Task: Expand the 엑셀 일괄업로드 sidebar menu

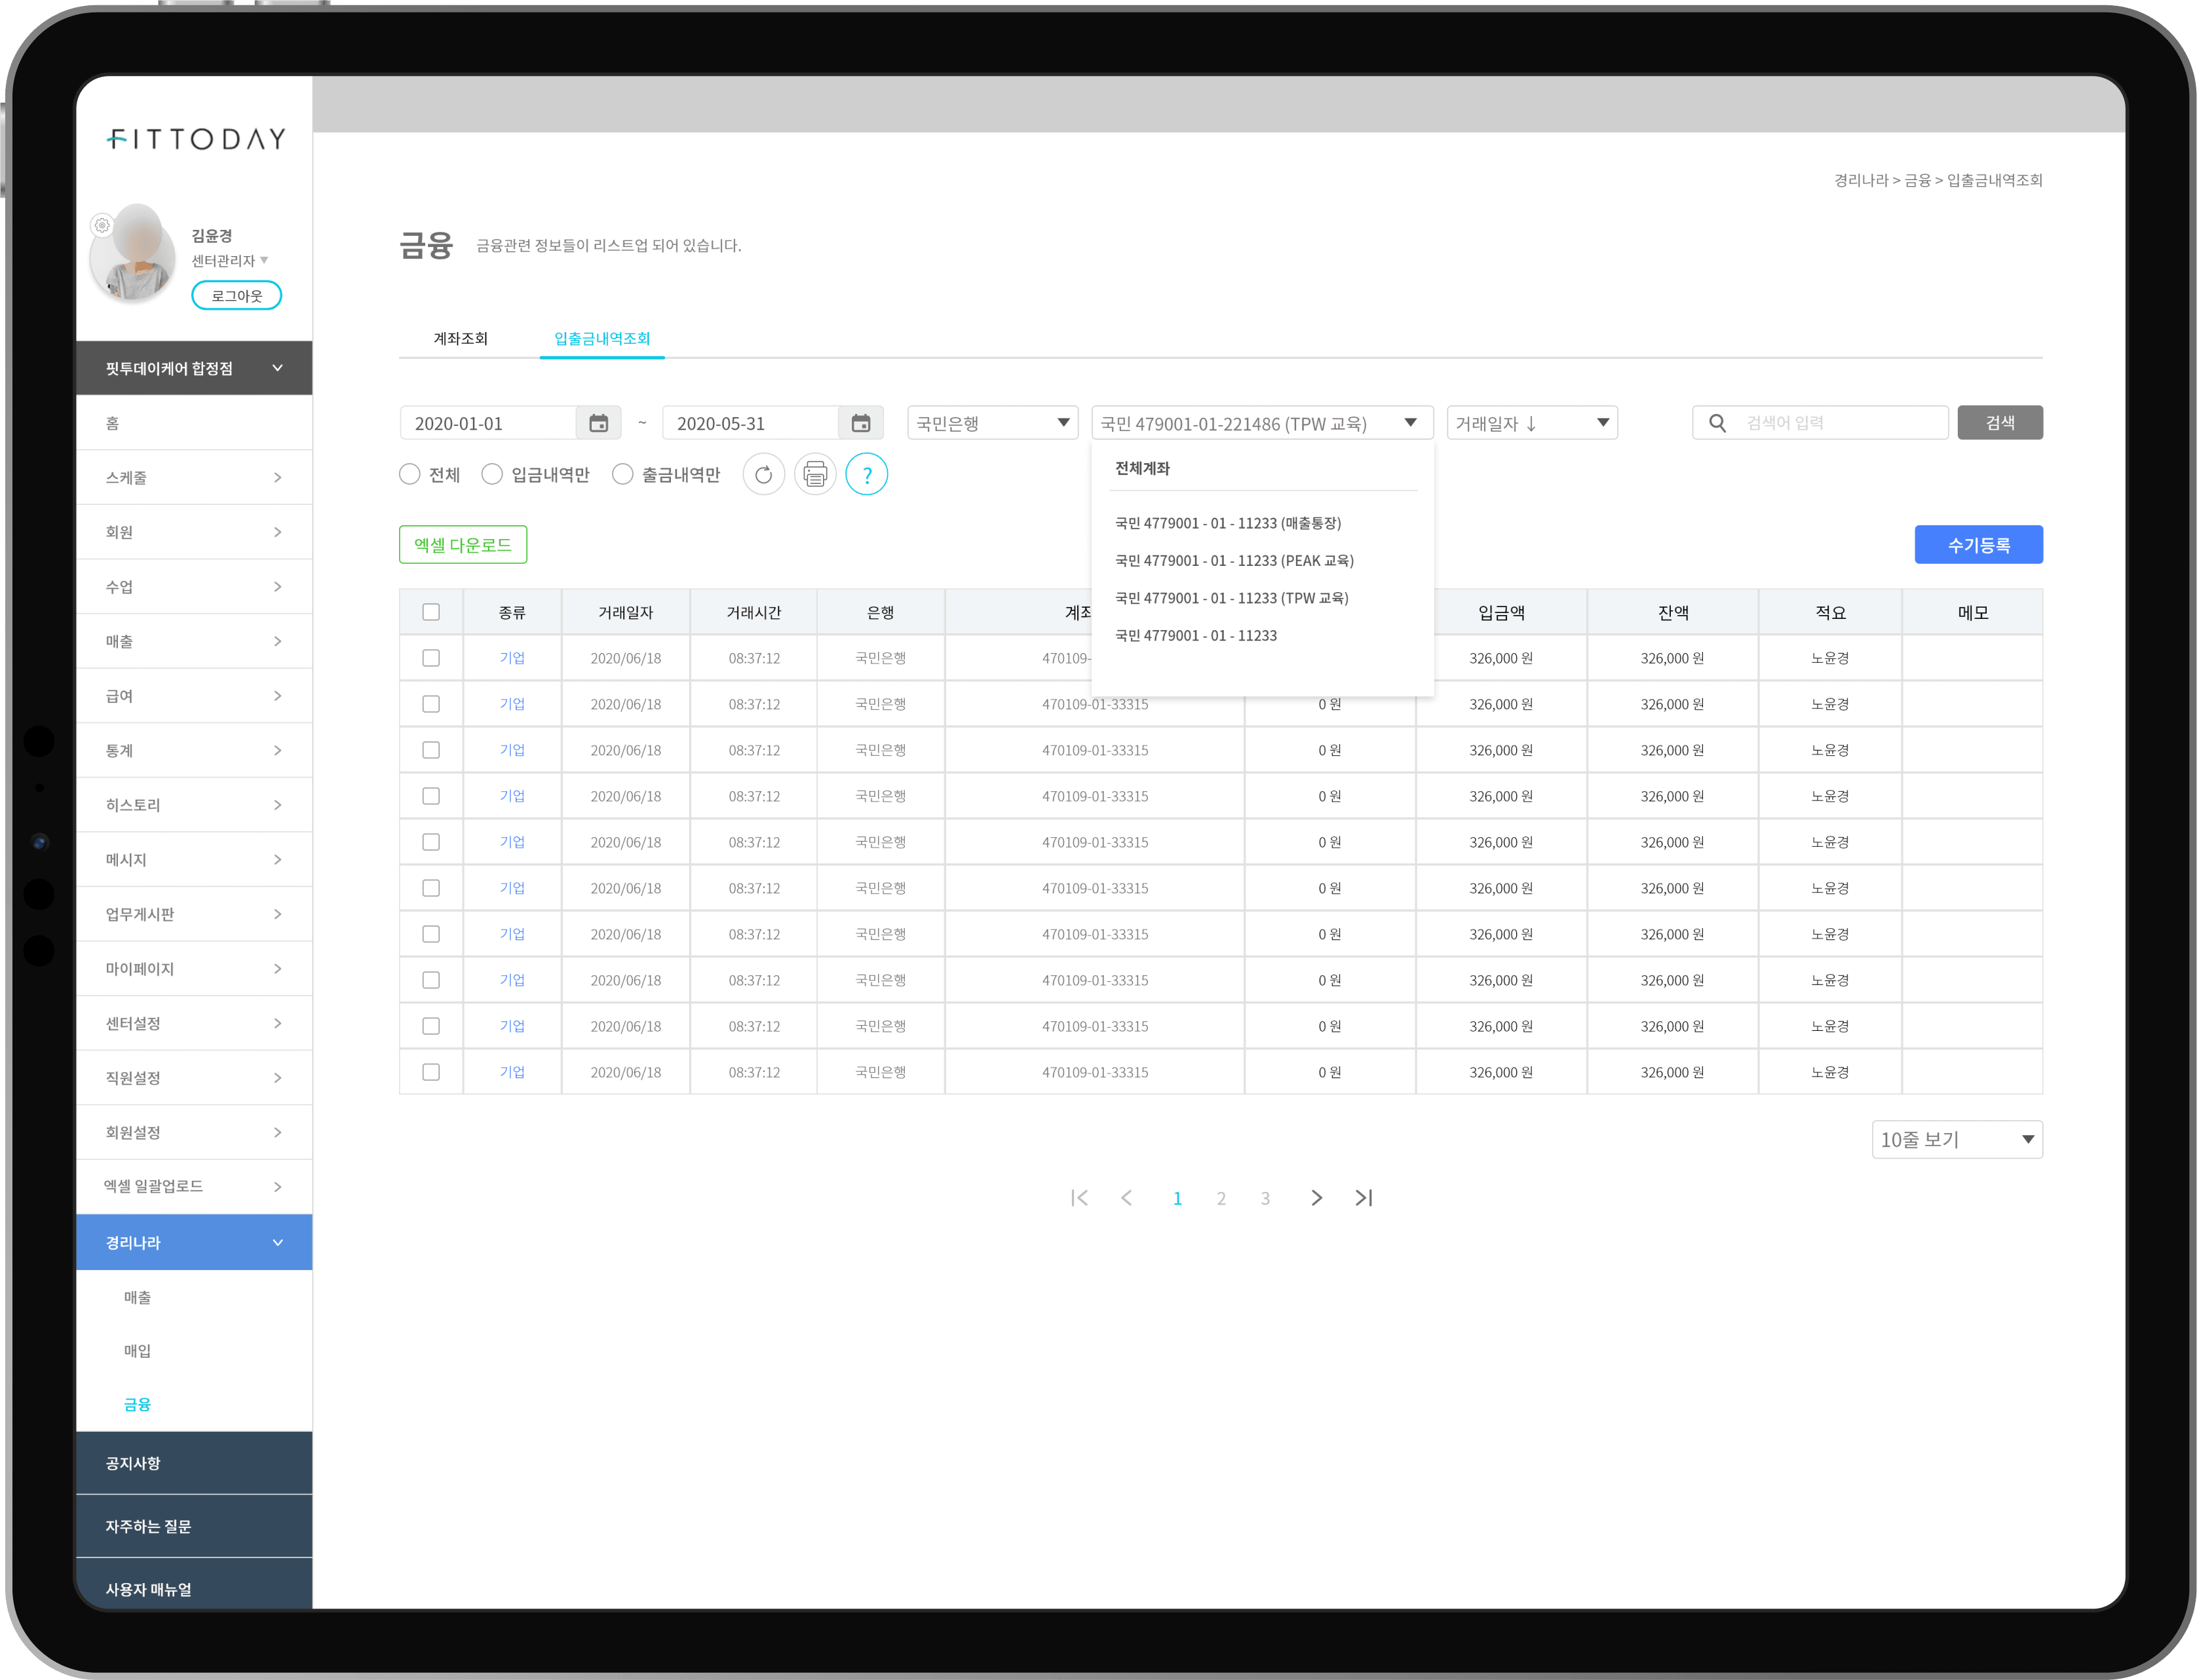Action: coord(194,1186)
